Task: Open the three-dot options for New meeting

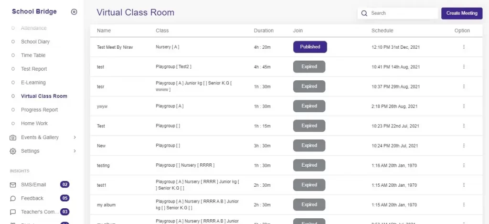Action: pos(464,145)
